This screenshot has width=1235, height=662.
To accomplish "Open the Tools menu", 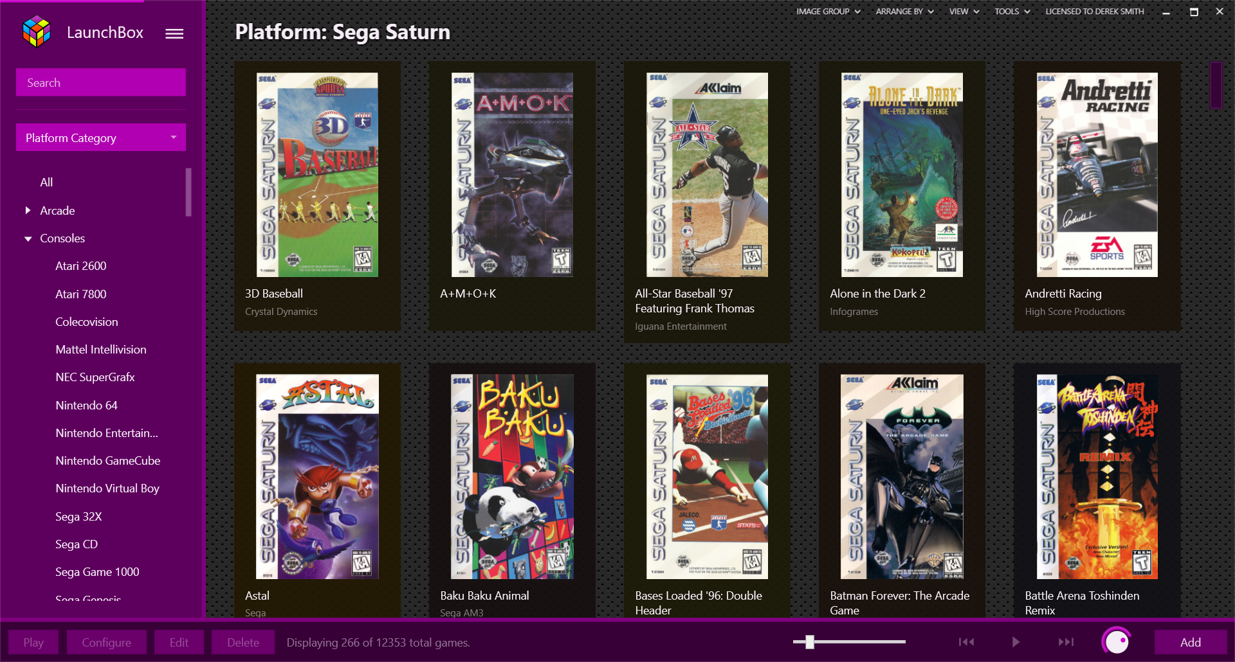I will tap(1012, 12).
